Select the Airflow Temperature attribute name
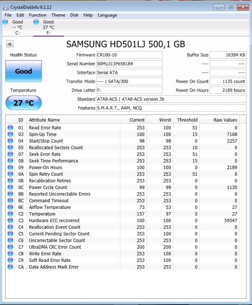 50,207
